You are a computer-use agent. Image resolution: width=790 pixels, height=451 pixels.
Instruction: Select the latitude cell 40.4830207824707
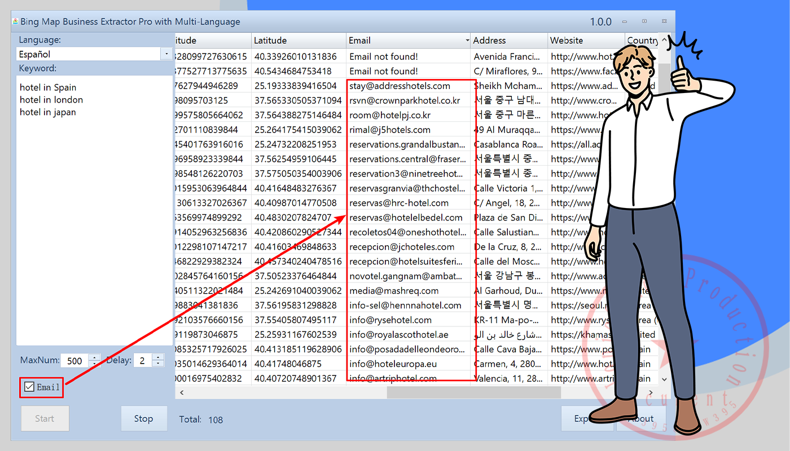click(x=299, y=218)
